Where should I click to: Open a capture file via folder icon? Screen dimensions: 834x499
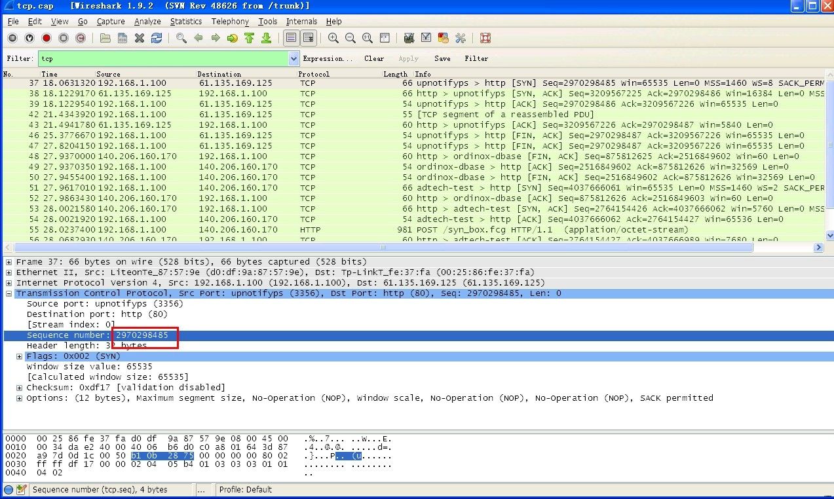click(105, 39)
